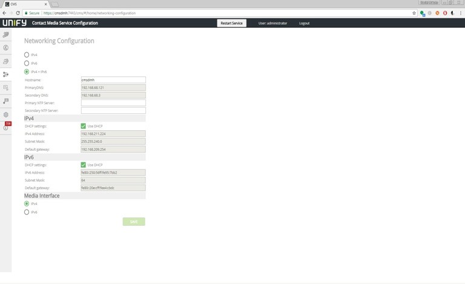The height and width of the screenshot is (284, 465).
Task: Open the third sidebar icon below the circled one
Action: coord(5,61)
